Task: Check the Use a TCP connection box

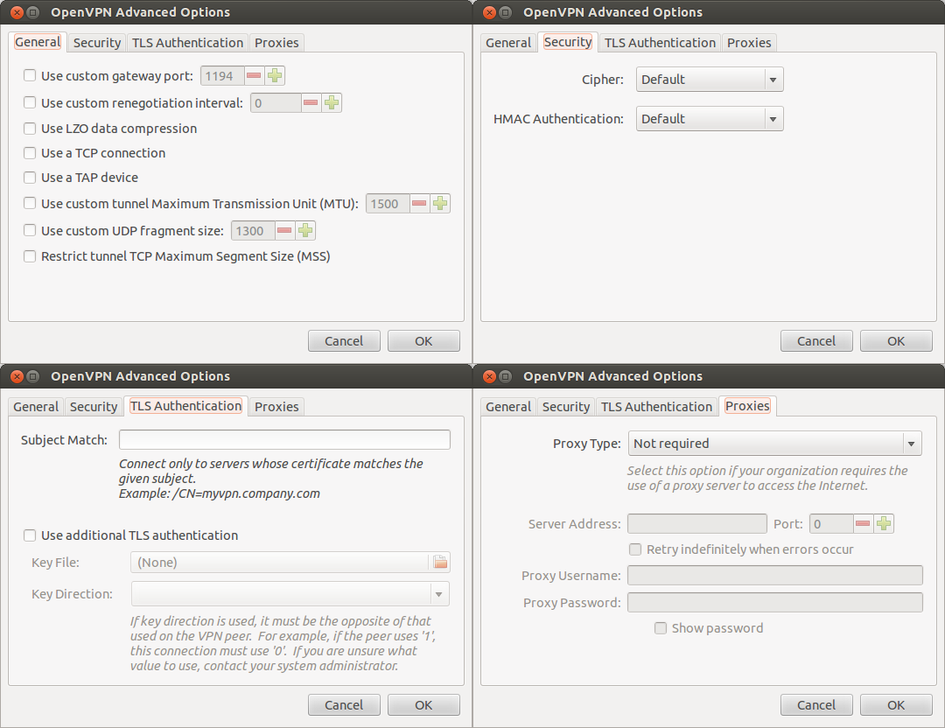Action: tap(30, 153)
